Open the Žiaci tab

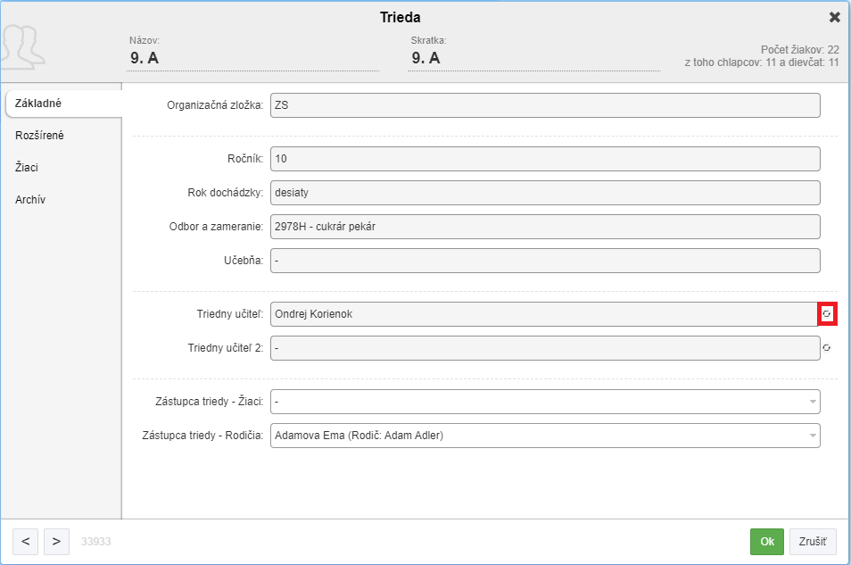click(27, 167)
